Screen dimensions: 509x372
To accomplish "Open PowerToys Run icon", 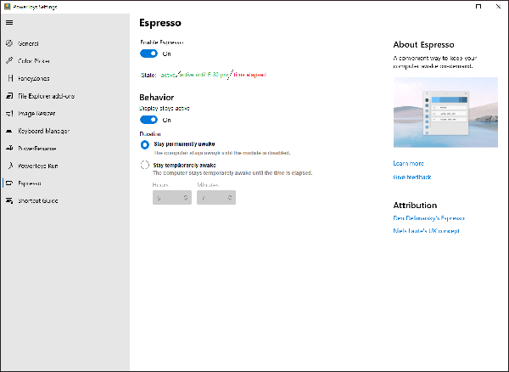I will coord(10,166).
